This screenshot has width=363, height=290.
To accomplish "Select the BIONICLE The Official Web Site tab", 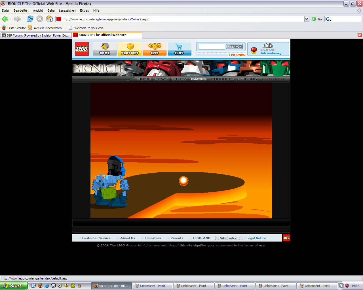I will pos(107,35).
